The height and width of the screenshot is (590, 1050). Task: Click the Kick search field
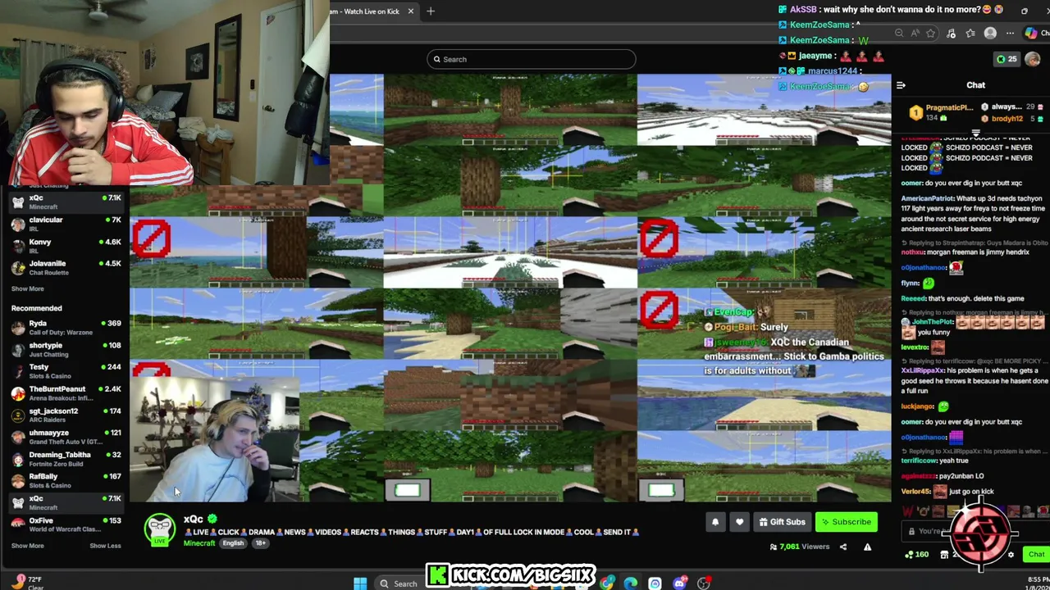coord(531,59)
